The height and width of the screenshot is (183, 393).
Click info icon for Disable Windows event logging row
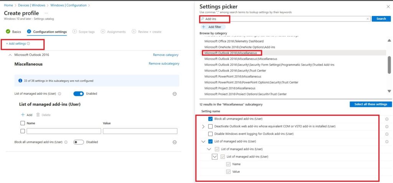pyautogui.click(x=386, y=134)
